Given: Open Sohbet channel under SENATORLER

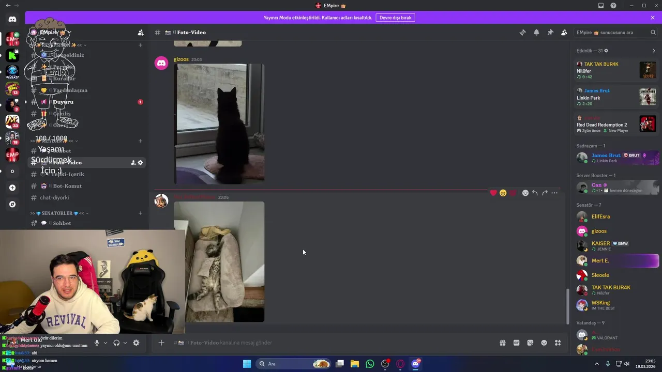Looking at the screenshot, I should coord(86,223).
